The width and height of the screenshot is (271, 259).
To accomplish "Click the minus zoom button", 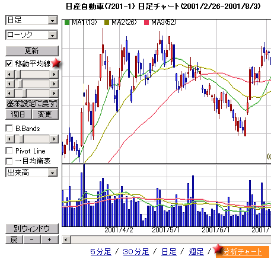I will [x=32, y=240].
